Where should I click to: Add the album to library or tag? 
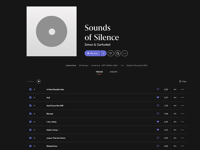(x=117, y=53)
